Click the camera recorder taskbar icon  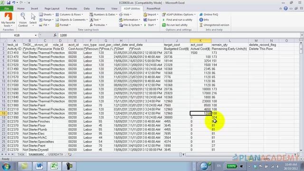(69, 166)
